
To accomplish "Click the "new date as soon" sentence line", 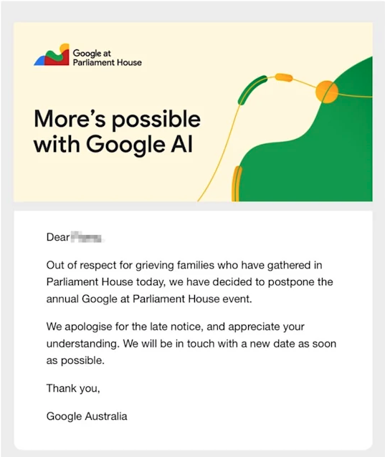I will pos(191,344).
